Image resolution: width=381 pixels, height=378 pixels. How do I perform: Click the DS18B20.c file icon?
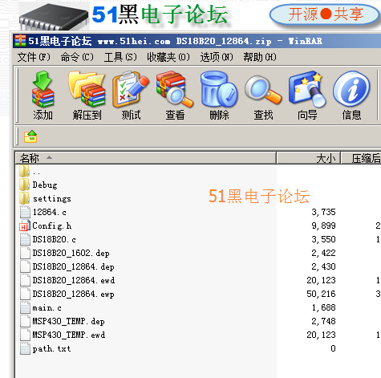click(x=25, y=239)
